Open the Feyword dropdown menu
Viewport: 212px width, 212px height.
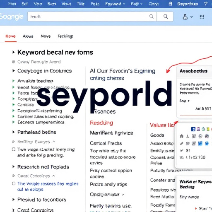pyautogui.click(x=115, y=4)
